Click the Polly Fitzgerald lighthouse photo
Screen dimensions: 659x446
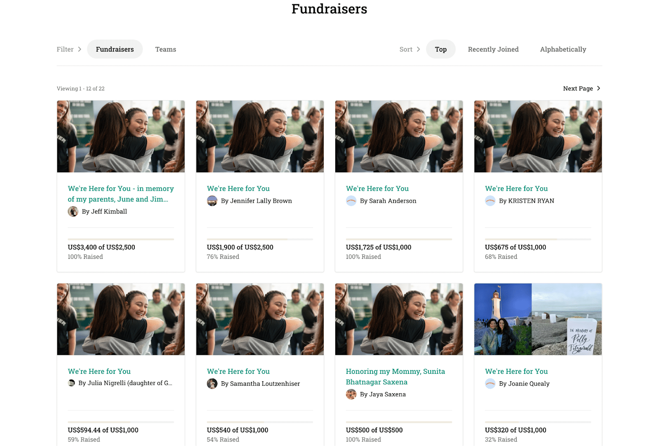click(538, 319)
